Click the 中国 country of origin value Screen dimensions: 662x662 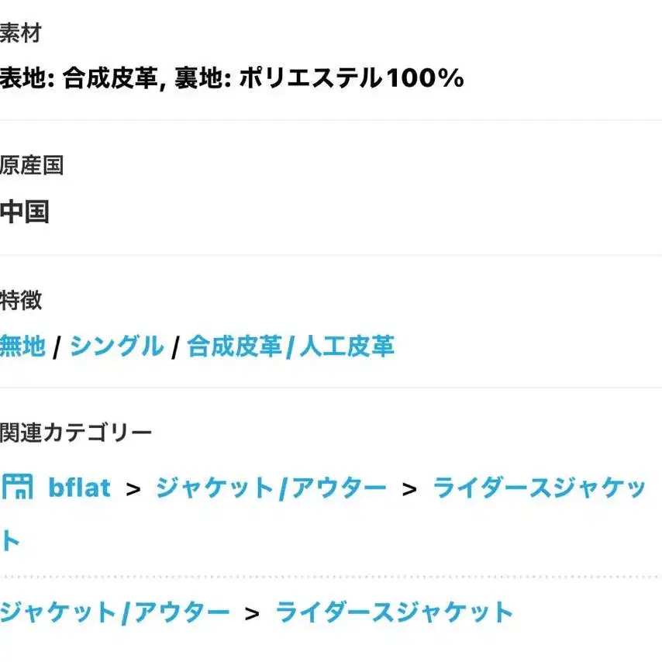tap(25, 211)
